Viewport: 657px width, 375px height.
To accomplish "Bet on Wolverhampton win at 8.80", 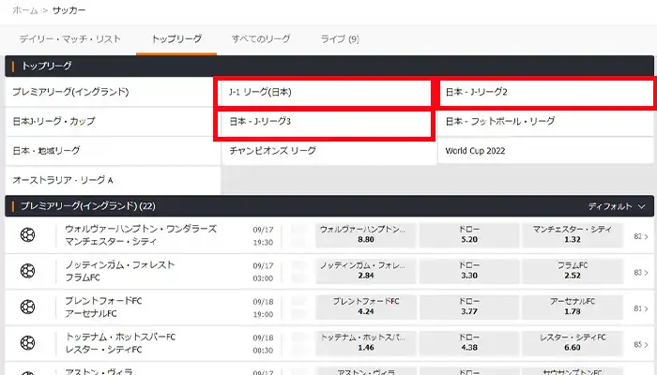I will coord(366,234).
